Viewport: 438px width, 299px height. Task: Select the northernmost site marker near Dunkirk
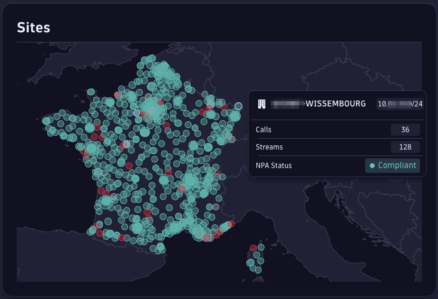tap(152, 58)
